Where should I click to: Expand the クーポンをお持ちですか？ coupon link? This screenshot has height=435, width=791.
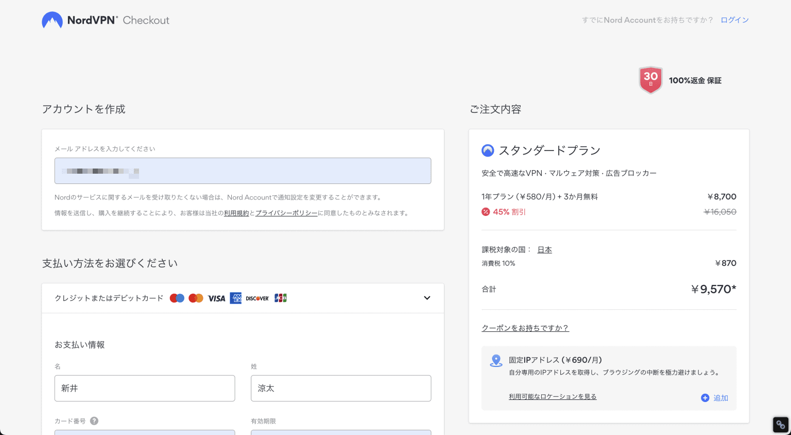pos(525,328)
